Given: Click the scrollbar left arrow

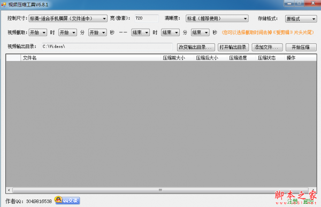Looking at the screenshot, I should click(x=9, y=190).
